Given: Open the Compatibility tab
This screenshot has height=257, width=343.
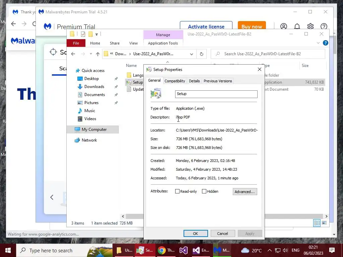Looking at the screenshot, I should [175, 81].
